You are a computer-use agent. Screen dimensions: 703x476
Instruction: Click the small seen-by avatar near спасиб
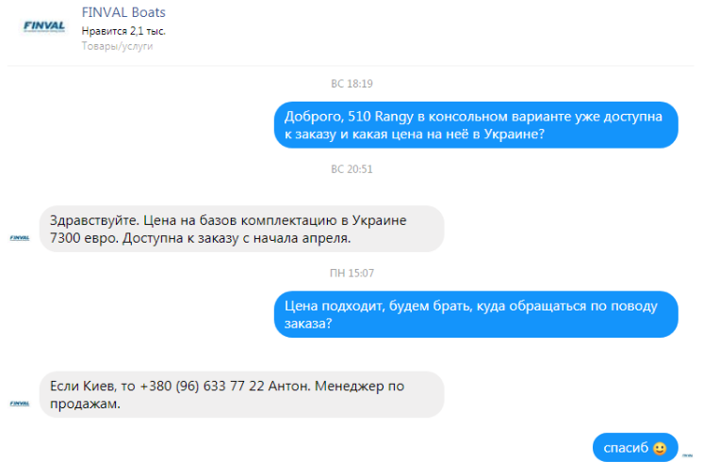(687, 455)
